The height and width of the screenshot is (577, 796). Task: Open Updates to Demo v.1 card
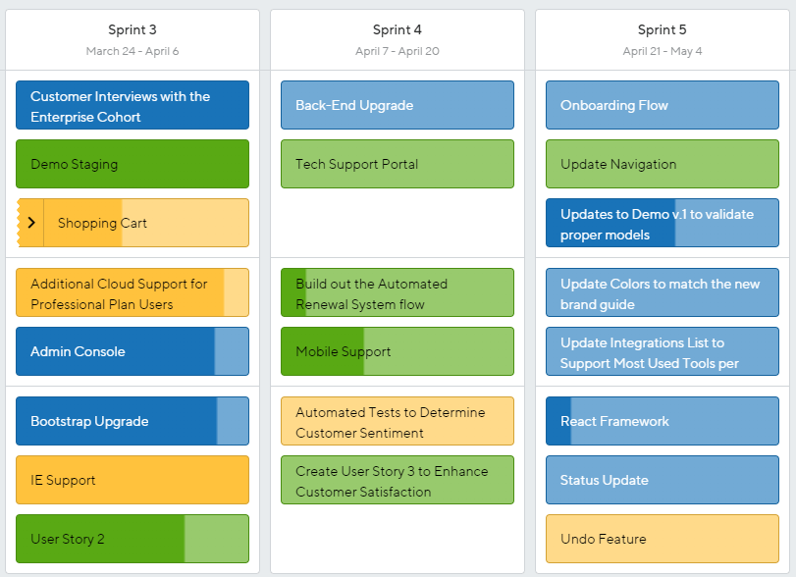pyautogui.click(x=663, y=223)
